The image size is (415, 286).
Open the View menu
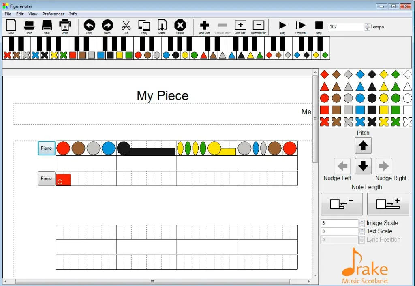coord(33,14)
